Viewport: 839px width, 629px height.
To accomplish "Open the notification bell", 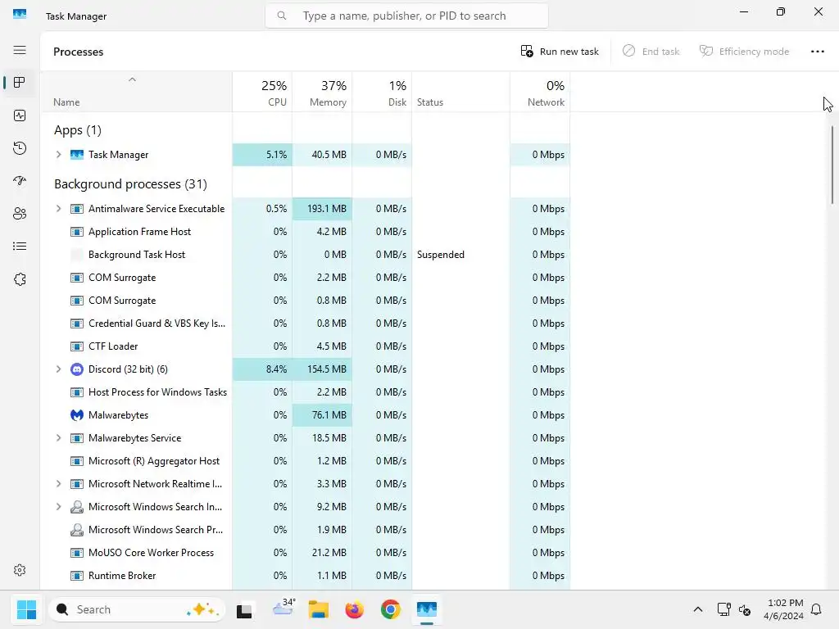I will 816,609.
